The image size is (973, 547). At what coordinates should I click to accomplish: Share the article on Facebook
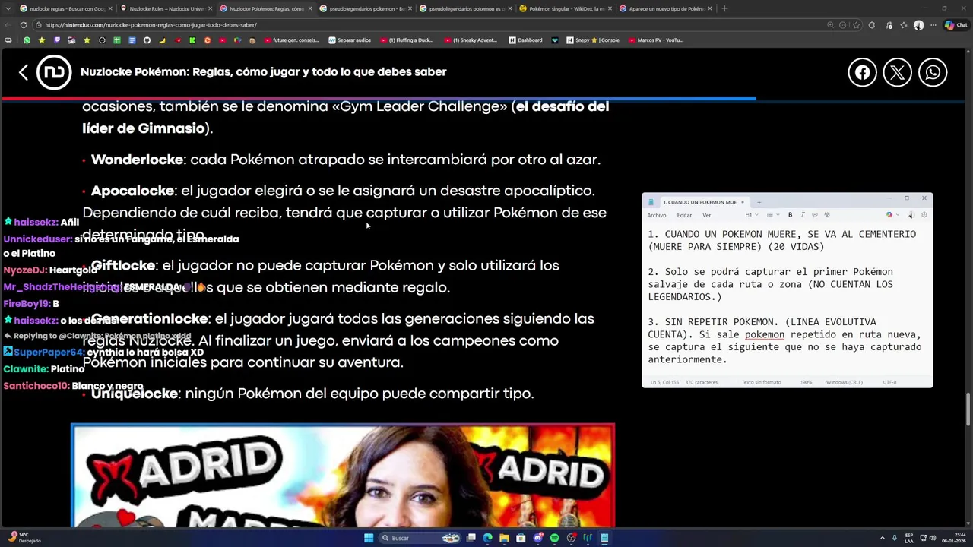[862, 72]
